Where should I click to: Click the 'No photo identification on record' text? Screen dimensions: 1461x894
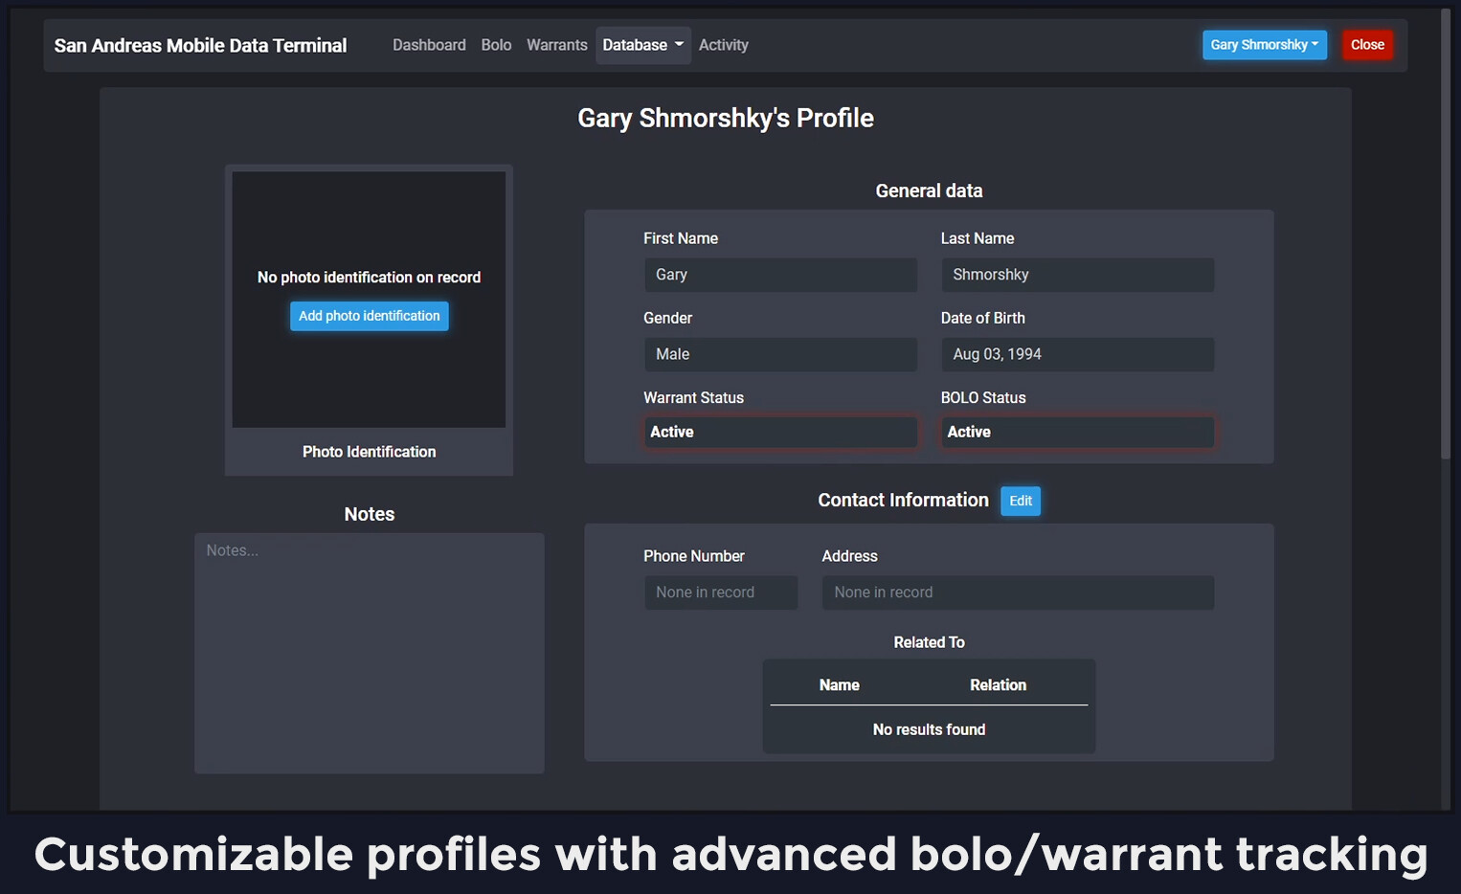tap(369, 278)
